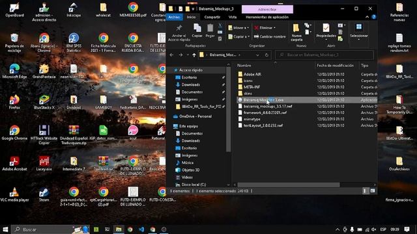The width and height of the screenshot is (417, 234).
Task: Select Acceso rápido in navigation pane
Action: click(190, 70)
